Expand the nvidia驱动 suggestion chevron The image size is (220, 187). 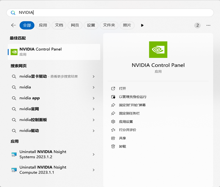pos(93,131)
